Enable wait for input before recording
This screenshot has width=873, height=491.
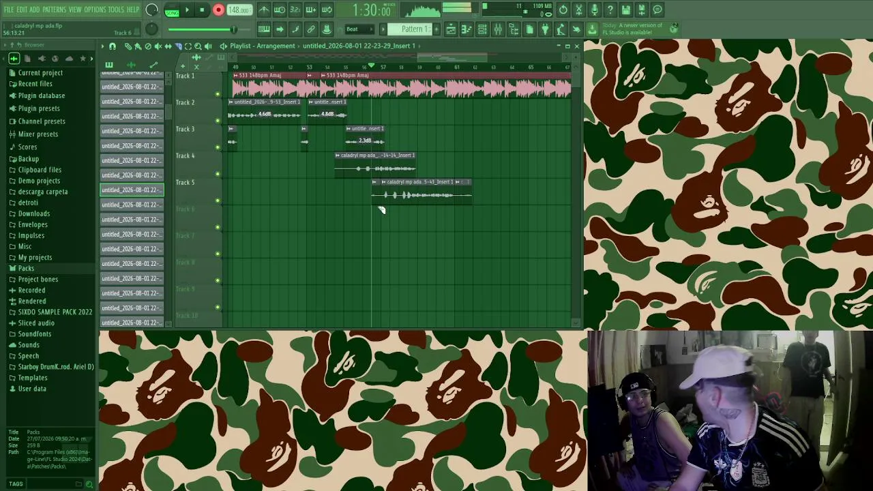pyautogui.click(x=280, y=10)
